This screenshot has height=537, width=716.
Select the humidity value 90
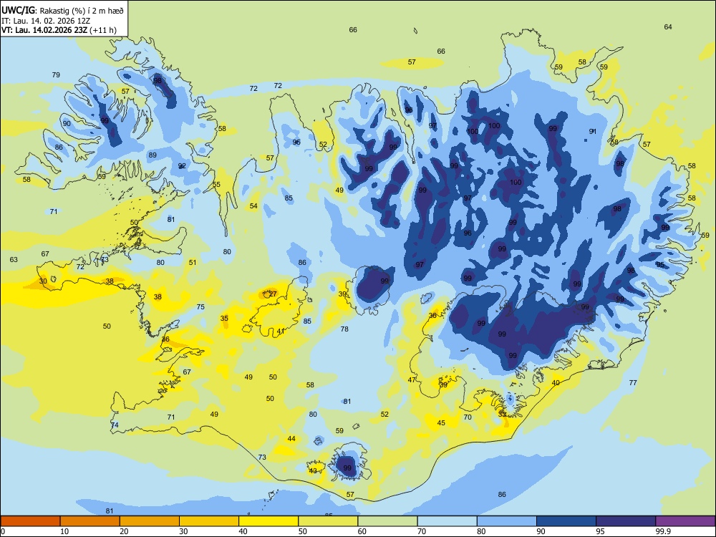click(x=67, y=124)
